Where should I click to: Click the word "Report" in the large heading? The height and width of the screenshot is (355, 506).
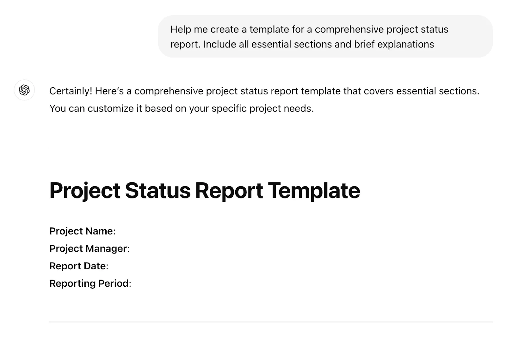(x=229, y=191)
